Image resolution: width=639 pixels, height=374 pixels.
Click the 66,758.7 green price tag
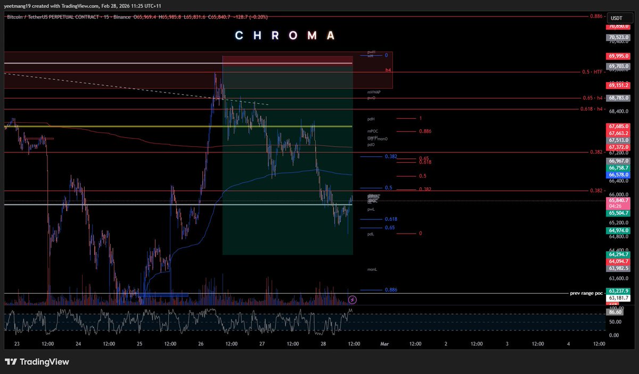[x=619, y=168]
